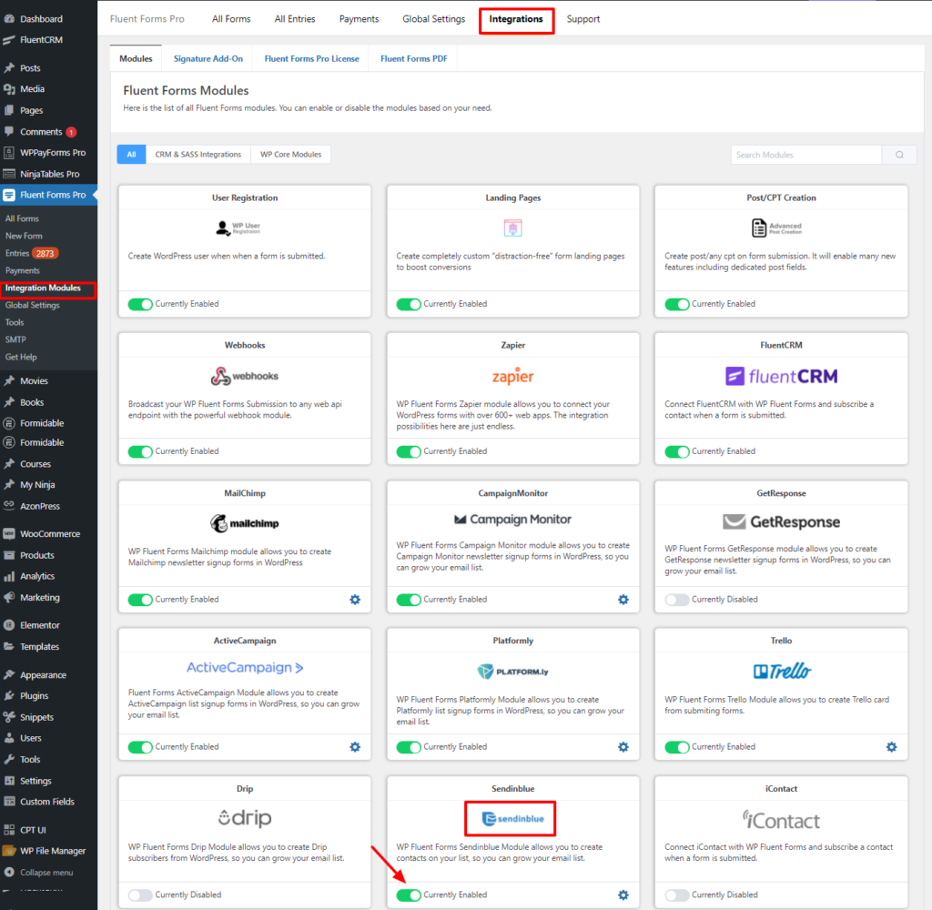
Task: Click the Drip logo
Action: click(x=244, y=818)
